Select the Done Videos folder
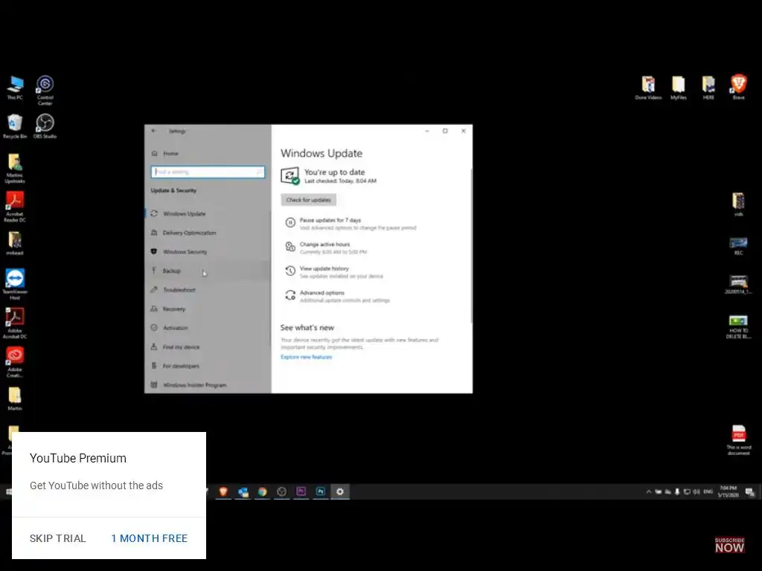The height and width of the screenshot is (571, 762). (x=648, y=88)
